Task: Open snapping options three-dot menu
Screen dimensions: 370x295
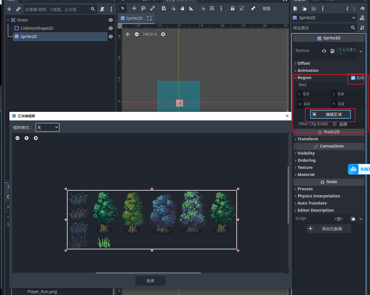Action: [221, 8]
